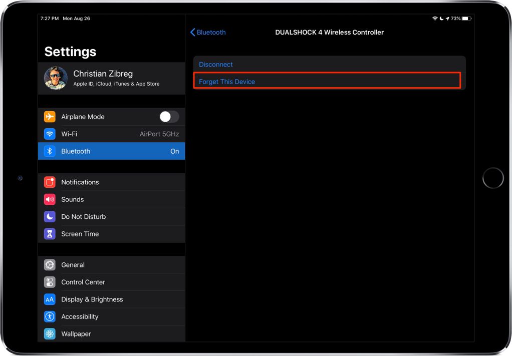Open Christian Zibreg Apple ID profile
The height and width of the screenshot is (356, 512).
pos(112,78)
